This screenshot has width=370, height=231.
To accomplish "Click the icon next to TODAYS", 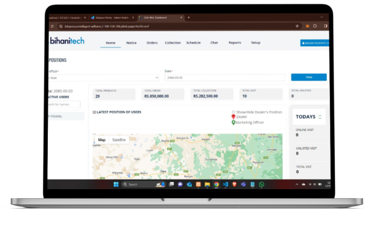I will [x=320, y=117].
